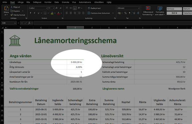
Task: Apply yellow fill color to cell
Action: (52, 13)
